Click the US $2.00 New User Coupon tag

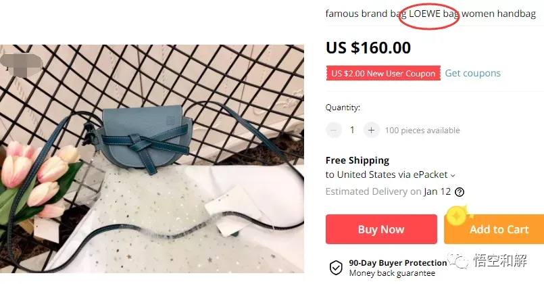(383, 73)
